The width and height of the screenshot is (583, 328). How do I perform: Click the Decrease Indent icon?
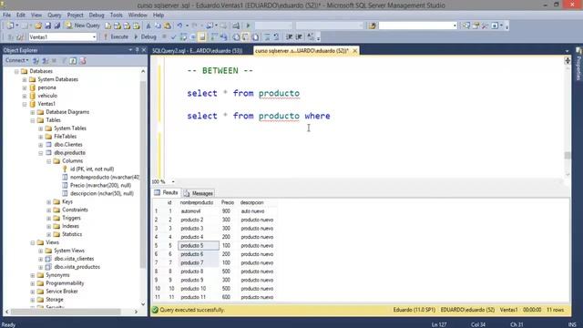click(x=290, y=36)
